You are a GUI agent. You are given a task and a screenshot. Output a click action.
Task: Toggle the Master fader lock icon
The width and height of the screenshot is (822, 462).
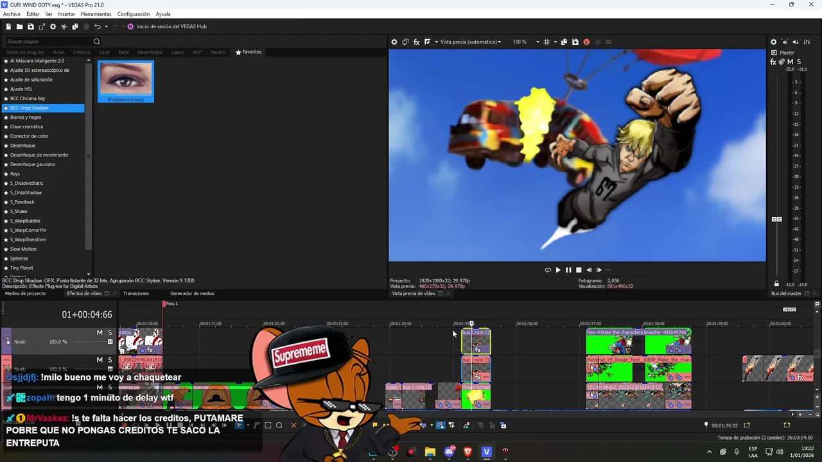(x=776, y=284)
